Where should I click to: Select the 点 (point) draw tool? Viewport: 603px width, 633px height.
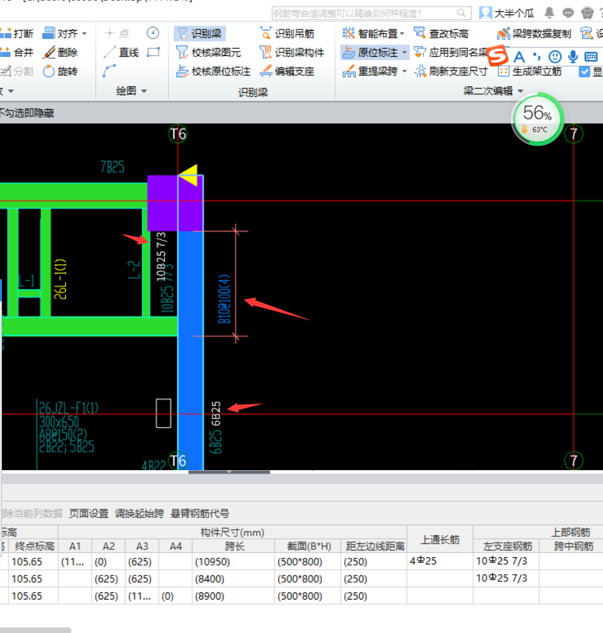pos(116,33)
